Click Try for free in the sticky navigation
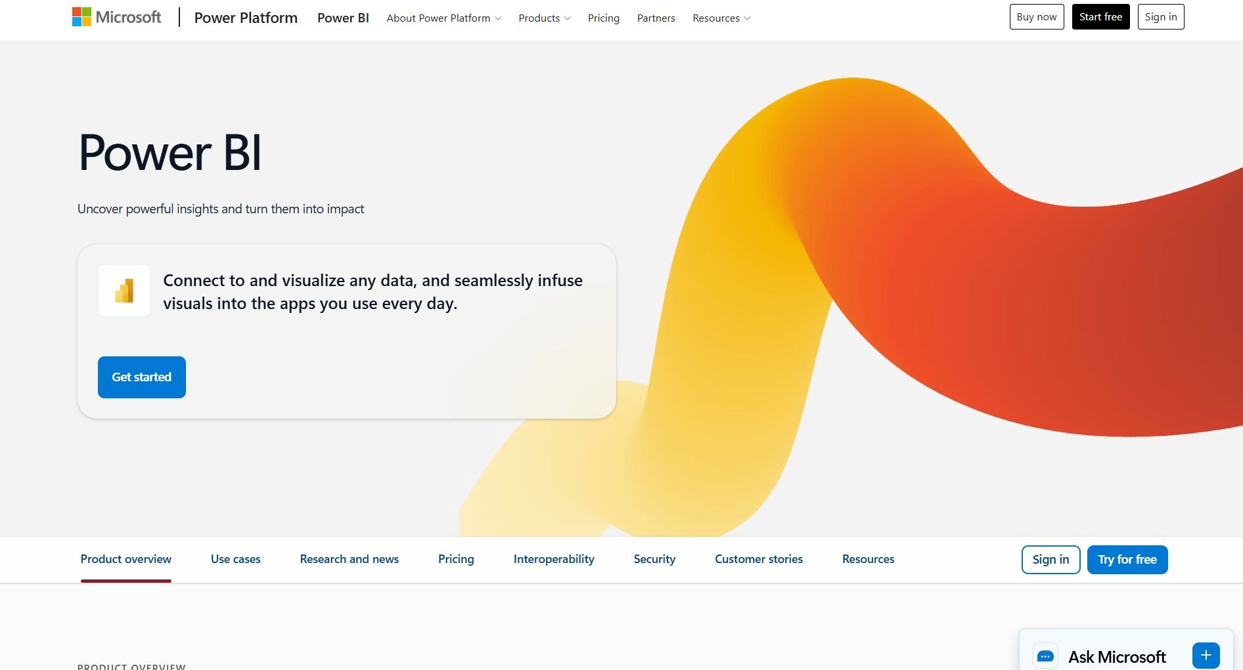 (x=1127, y=559)
